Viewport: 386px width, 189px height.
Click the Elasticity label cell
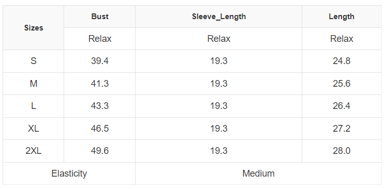tap(69, 174)
